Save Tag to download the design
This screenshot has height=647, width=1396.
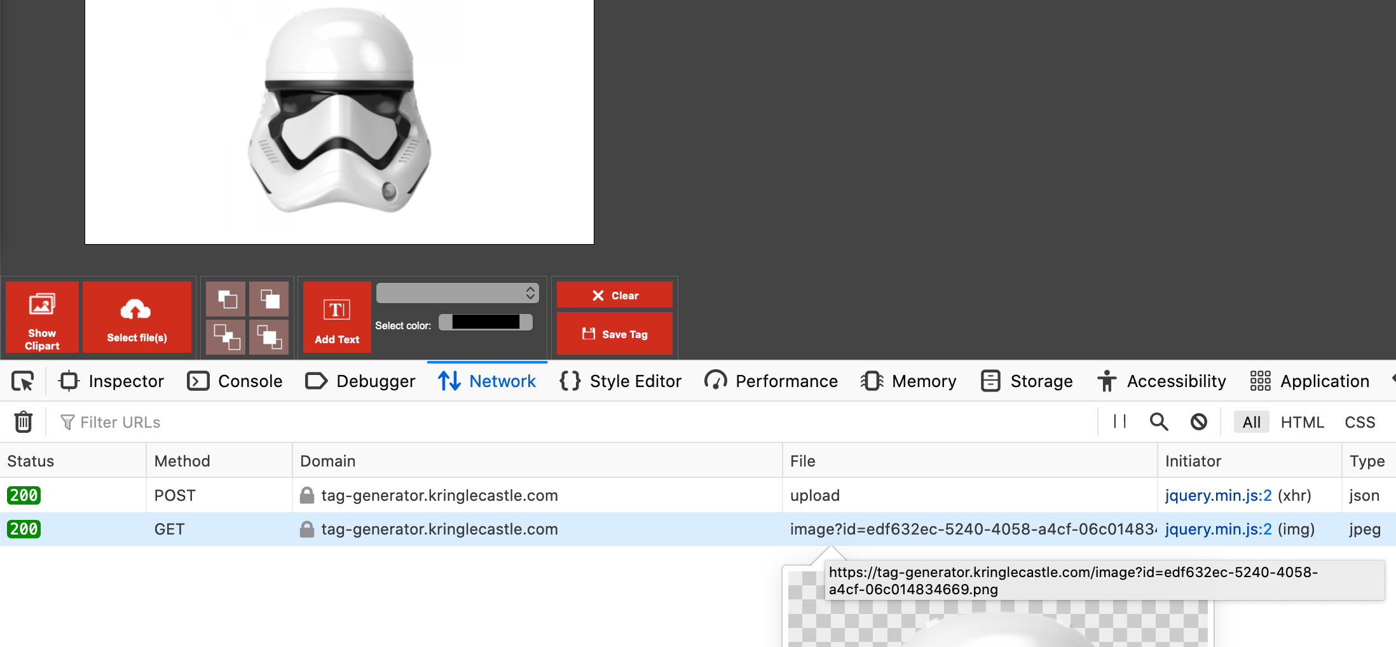tap(614, 334)
